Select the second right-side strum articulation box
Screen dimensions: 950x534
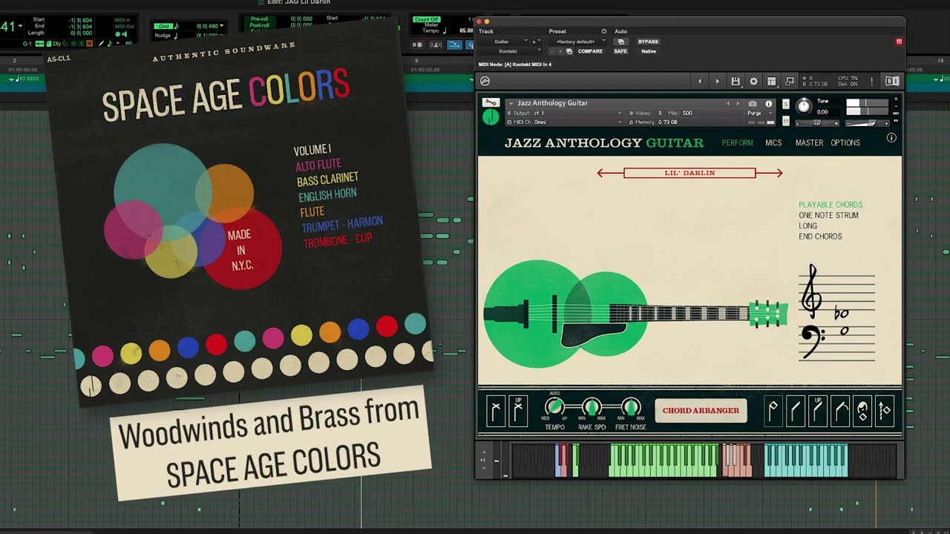click(796, 410)
